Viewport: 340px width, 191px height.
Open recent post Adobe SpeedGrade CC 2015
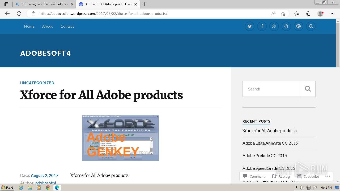(269, 168)
